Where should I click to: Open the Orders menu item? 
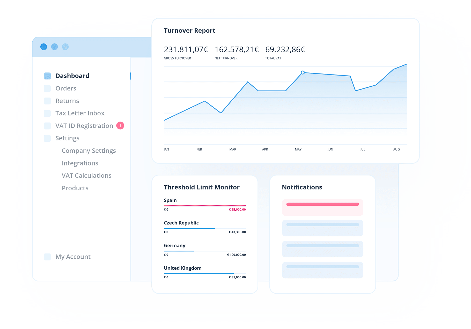coord(66,88)
